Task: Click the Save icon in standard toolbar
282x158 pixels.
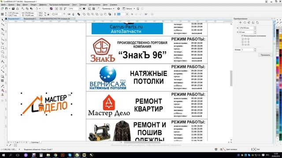Action: [x=13, y=9]
